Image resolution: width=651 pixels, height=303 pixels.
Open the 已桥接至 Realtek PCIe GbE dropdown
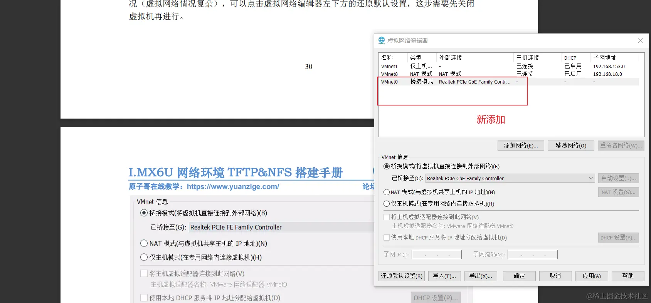click(x=510, y=178)
